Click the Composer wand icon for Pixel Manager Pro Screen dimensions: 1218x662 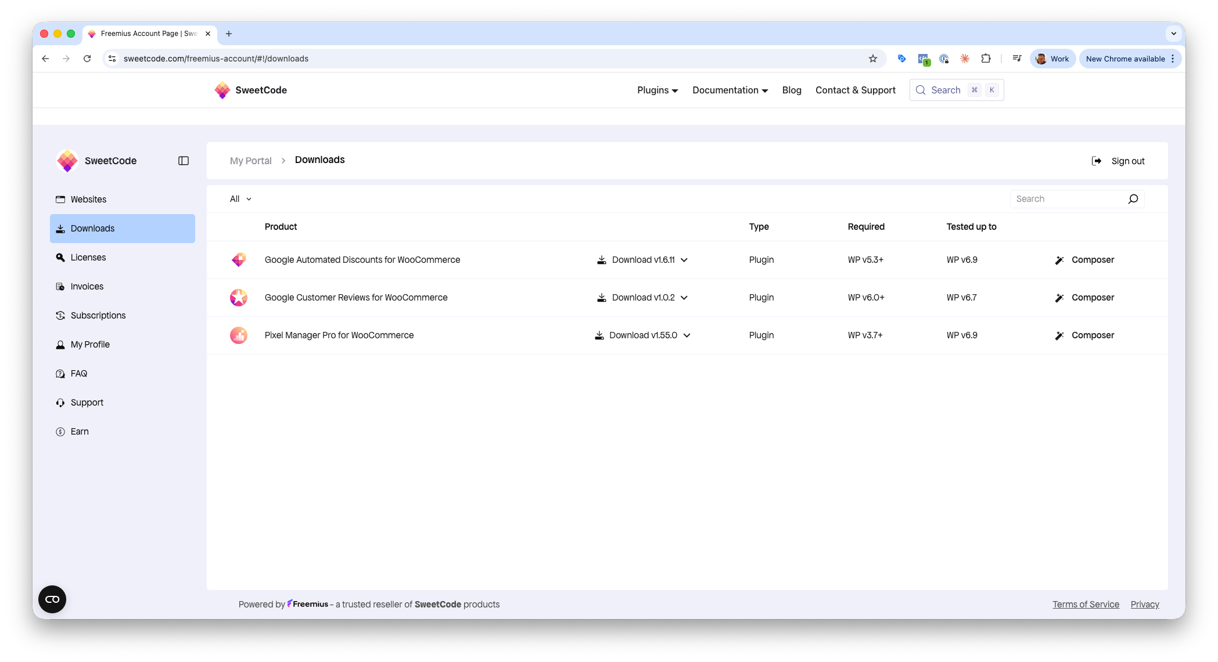click(1059, 335)
